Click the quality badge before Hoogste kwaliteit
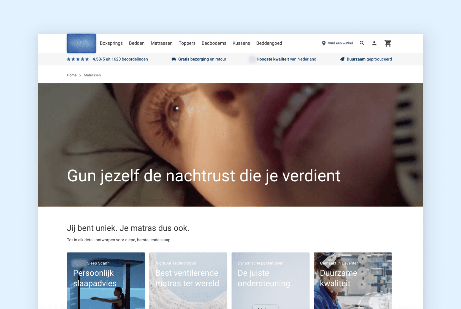This screenshot has width=461, height=309. coord(252,59)
